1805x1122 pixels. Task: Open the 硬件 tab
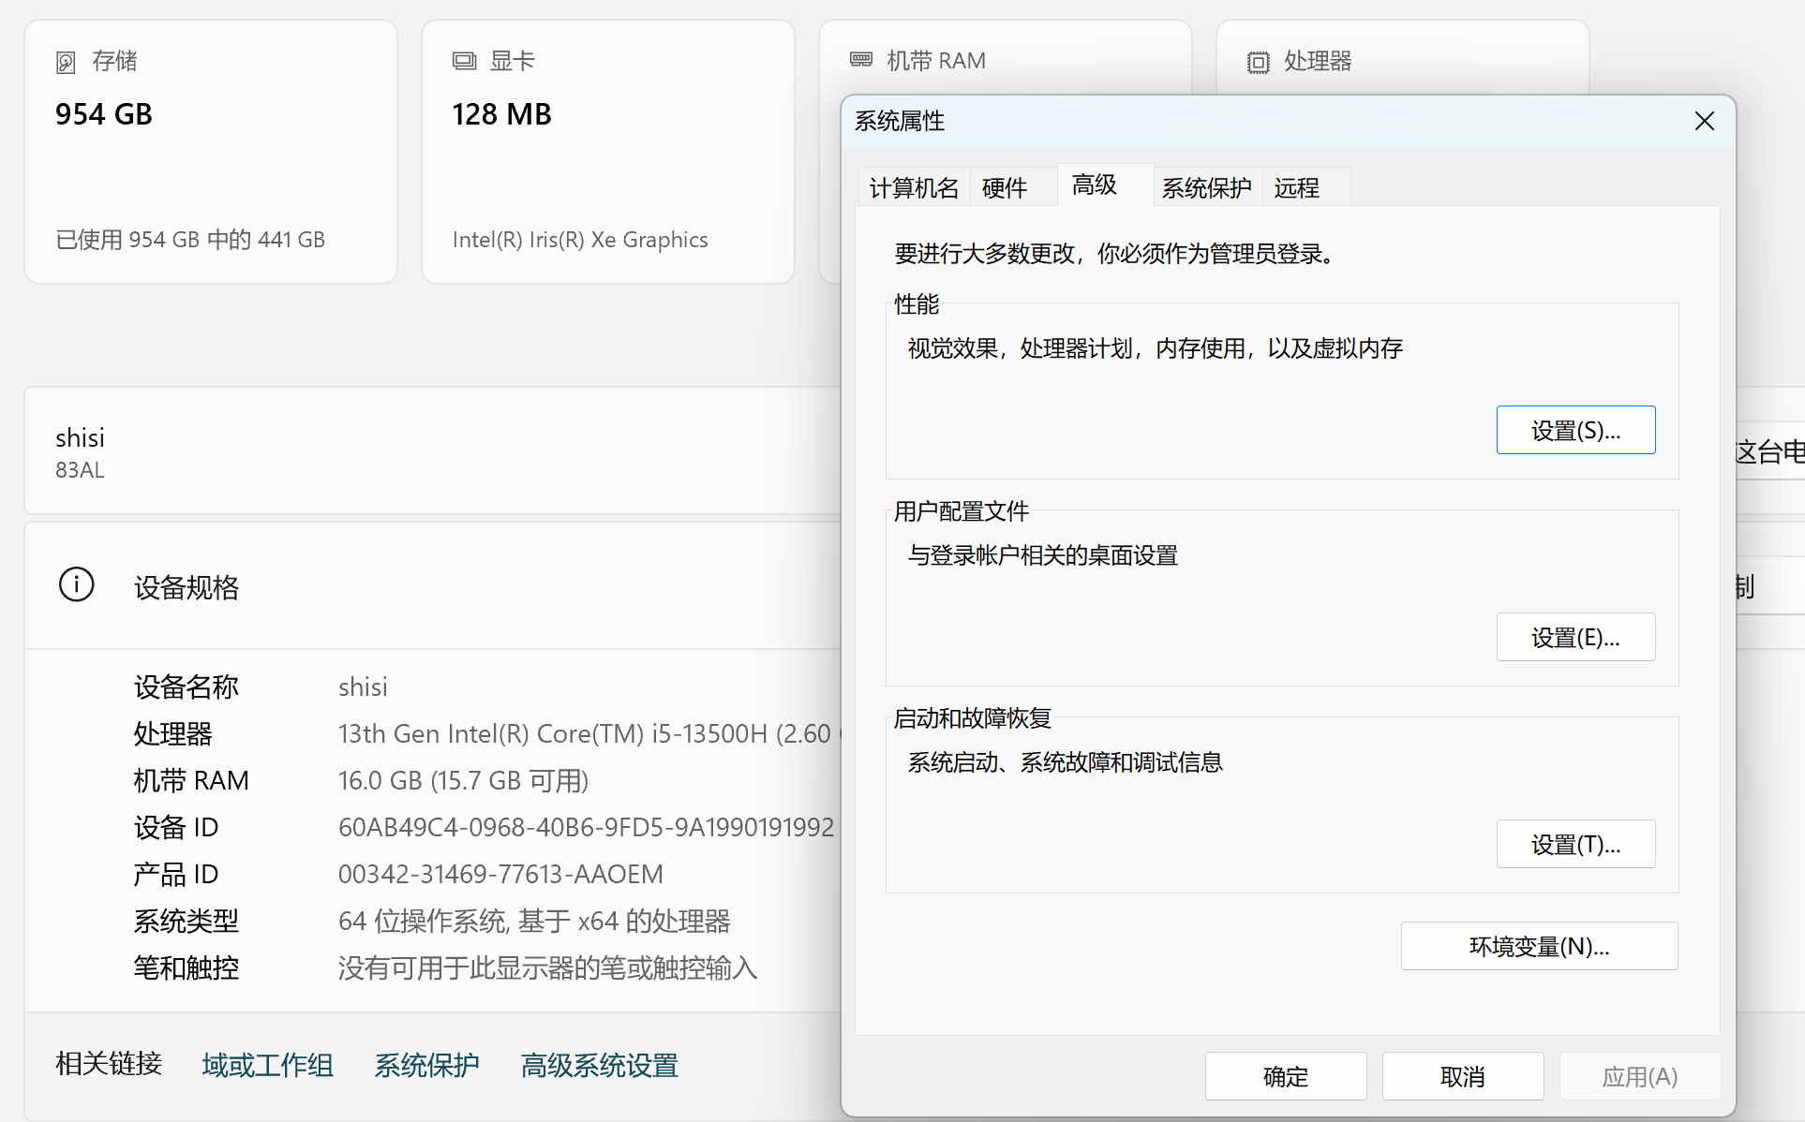pos(1005,188)
